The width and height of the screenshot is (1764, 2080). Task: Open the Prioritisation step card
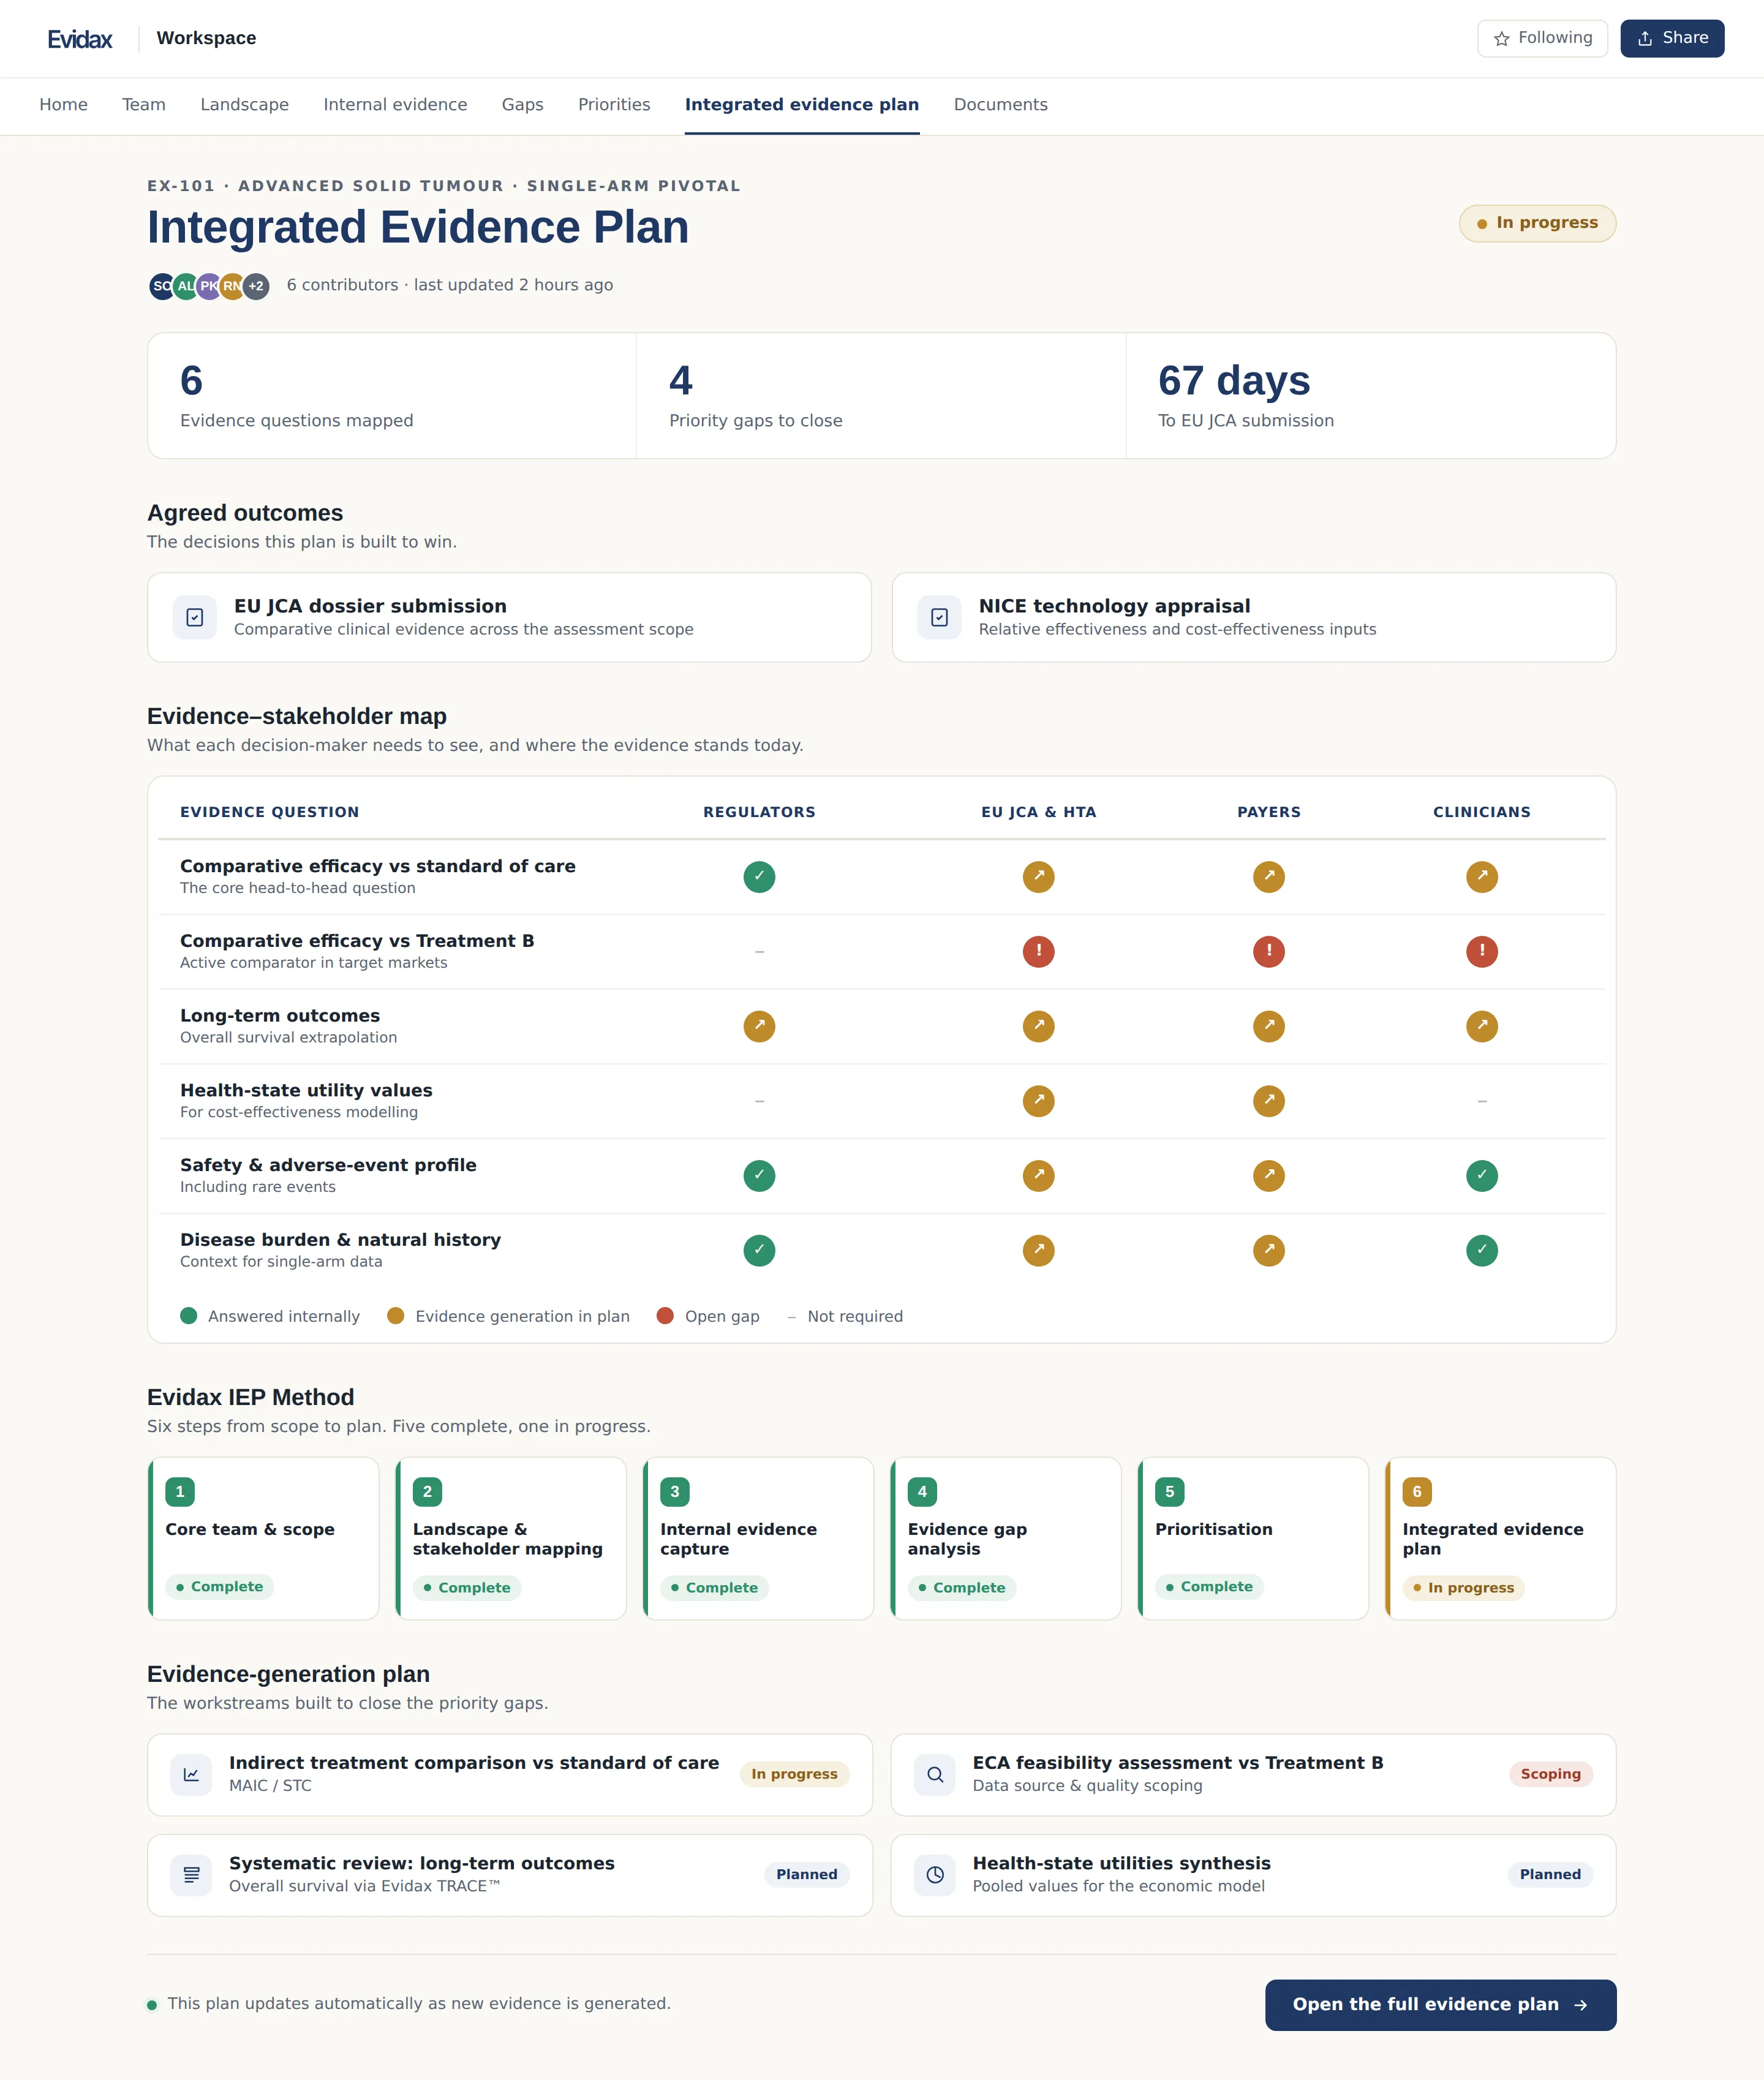pos(1253,1538)
